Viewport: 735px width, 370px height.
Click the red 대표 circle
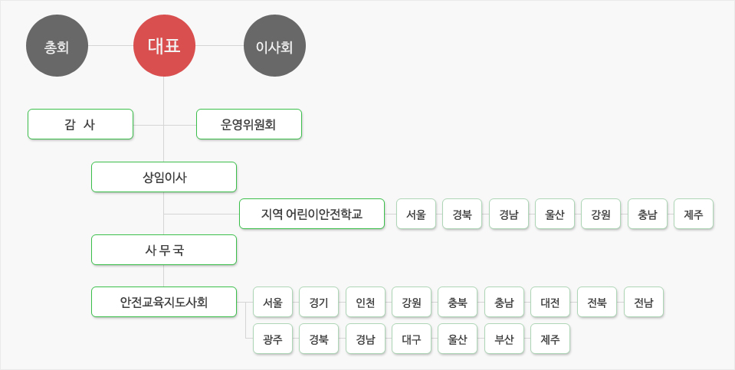(164, 46)
